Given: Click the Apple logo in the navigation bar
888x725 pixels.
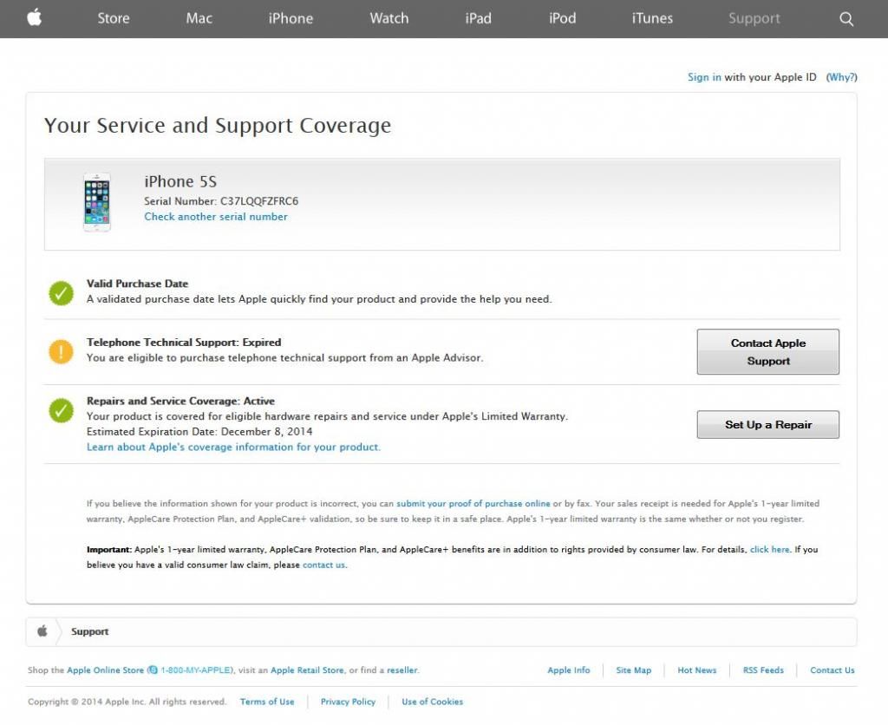Looking at the screenshot, I should (34, 18).
